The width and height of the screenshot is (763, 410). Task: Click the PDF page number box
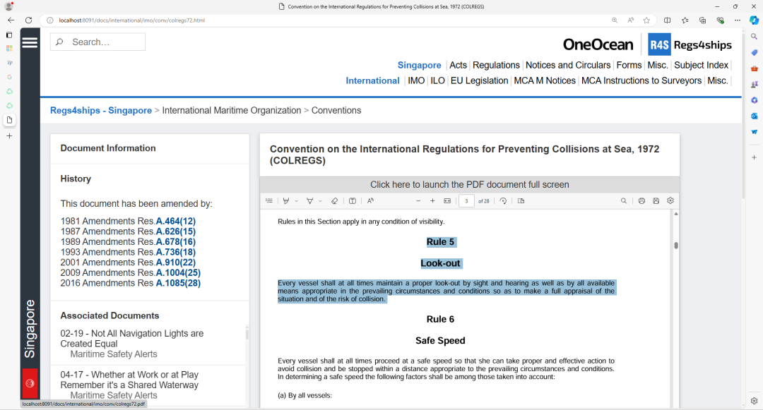coord(466,200)
